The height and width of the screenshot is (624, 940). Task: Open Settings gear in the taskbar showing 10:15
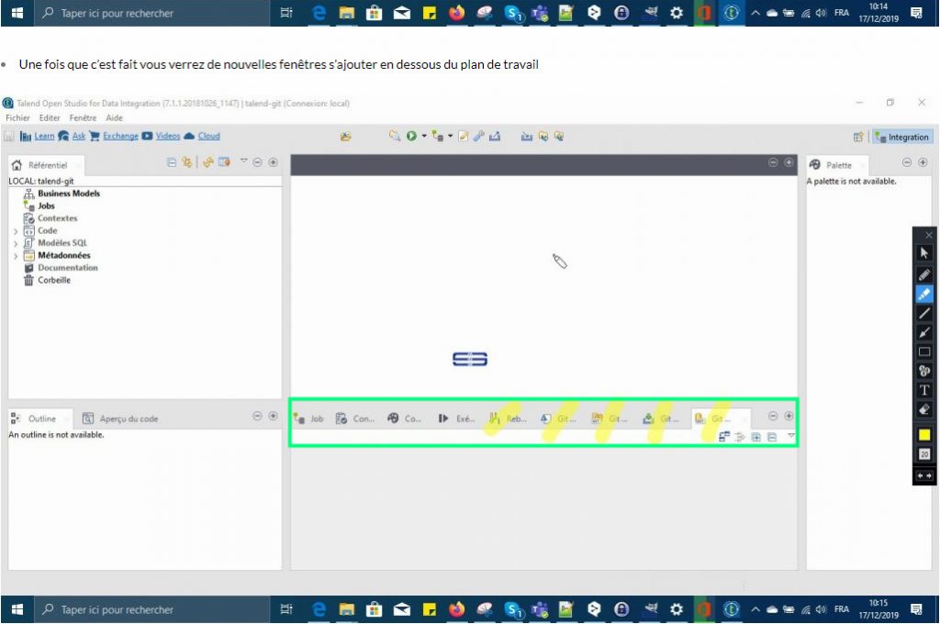click(677, 609)
